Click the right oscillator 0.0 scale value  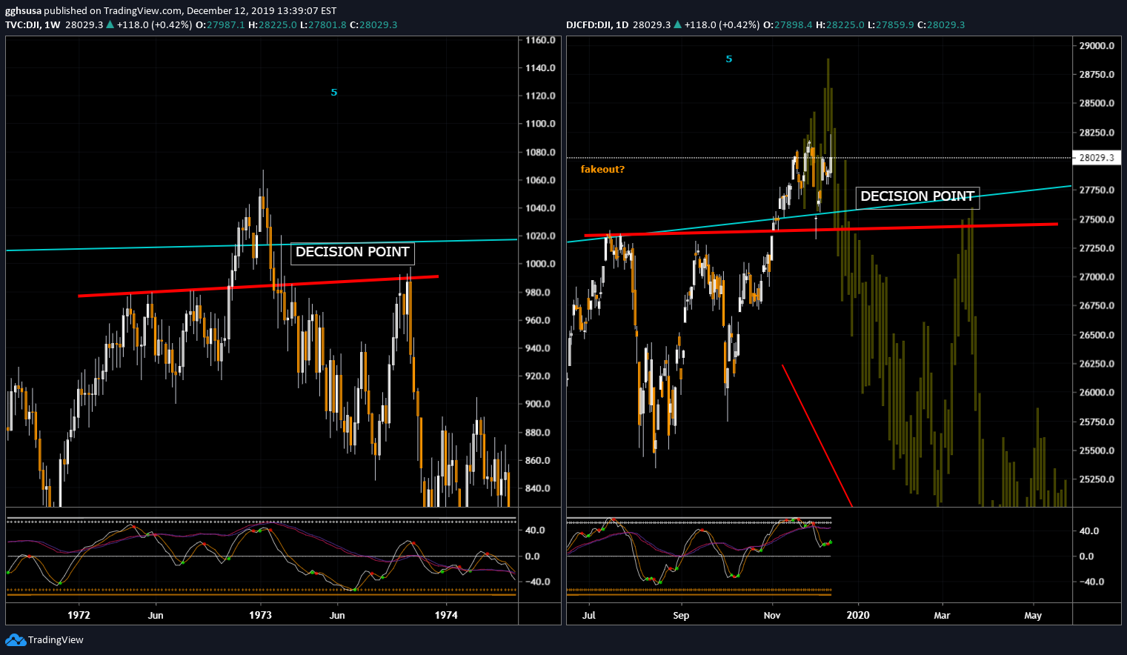tap(1086, 556)
